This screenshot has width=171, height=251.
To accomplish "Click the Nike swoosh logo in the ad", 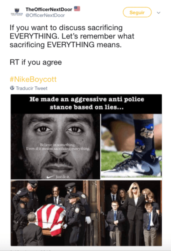I will tap(50, 177).
